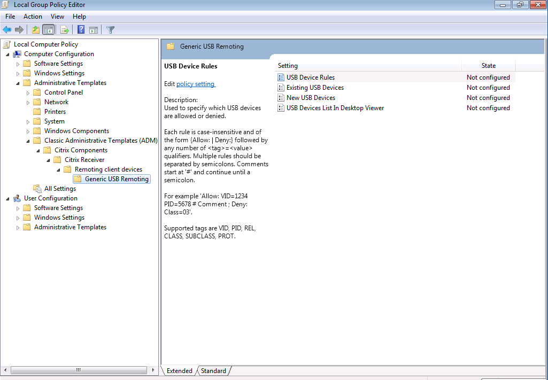This screenshot has height=380, width=548.
Task: Select the Existing USB Devices setting
Action: 314,87
